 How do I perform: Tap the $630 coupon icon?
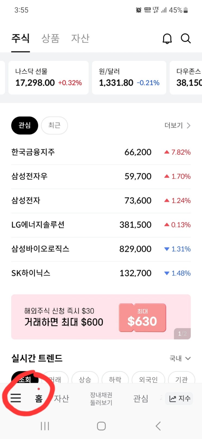[142, 318]
